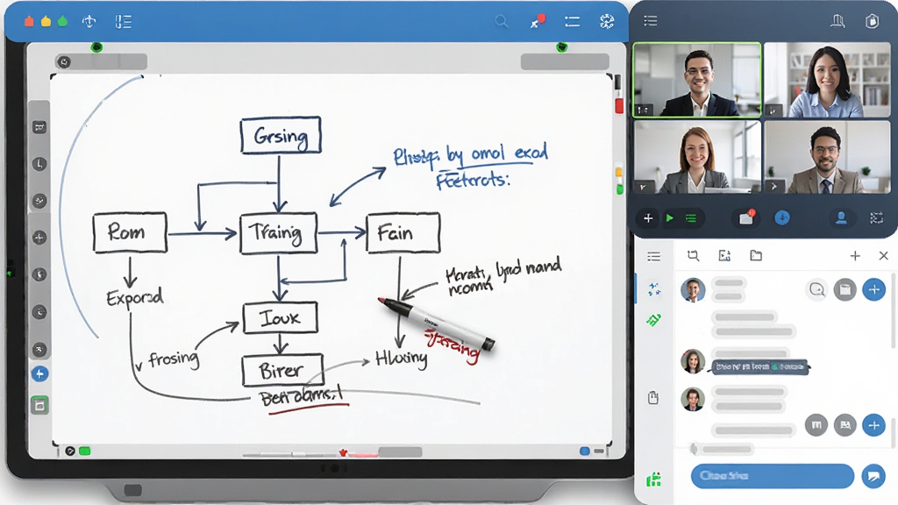Click the blue chat input bar

[772, 476]
